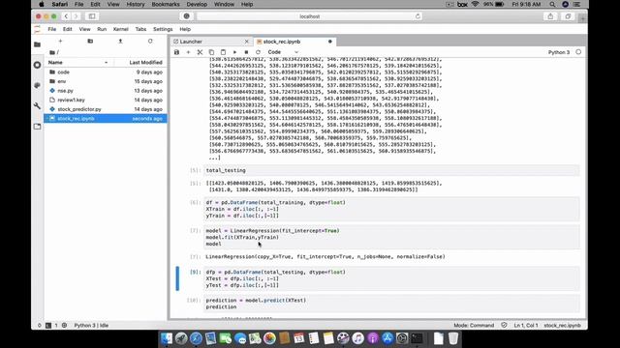Open the File Browser sidebar tab

37,44
